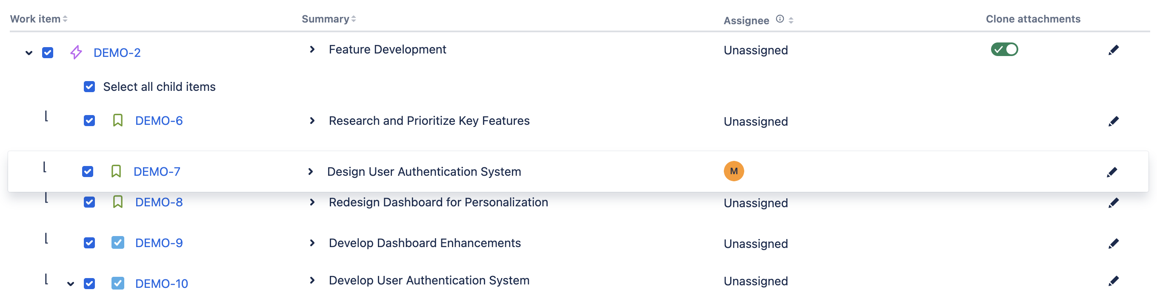Screen dimensions: 1157x301
Task: Uncheck the Select all child items checkbox
Action: (89, 87)
